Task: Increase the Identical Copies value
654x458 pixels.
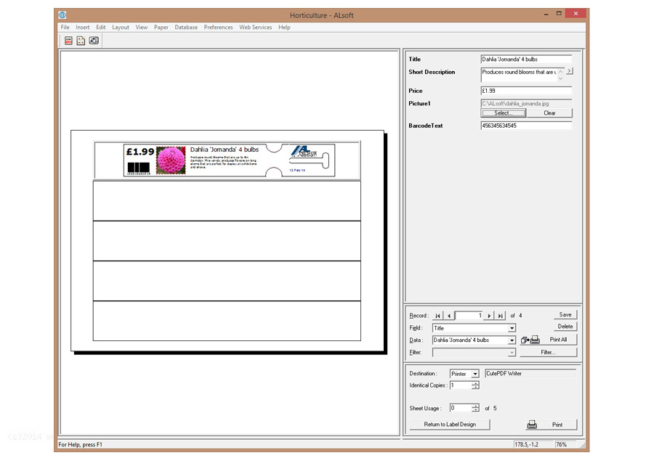Action: pyautogui.click(x=475, y=383)
